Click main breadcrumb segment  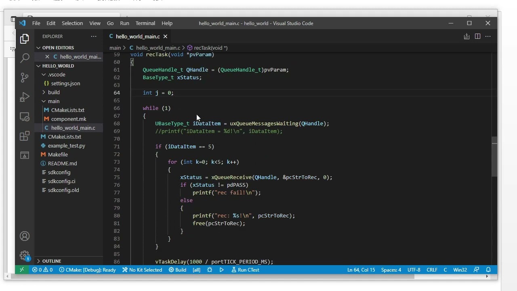point(115,48)
